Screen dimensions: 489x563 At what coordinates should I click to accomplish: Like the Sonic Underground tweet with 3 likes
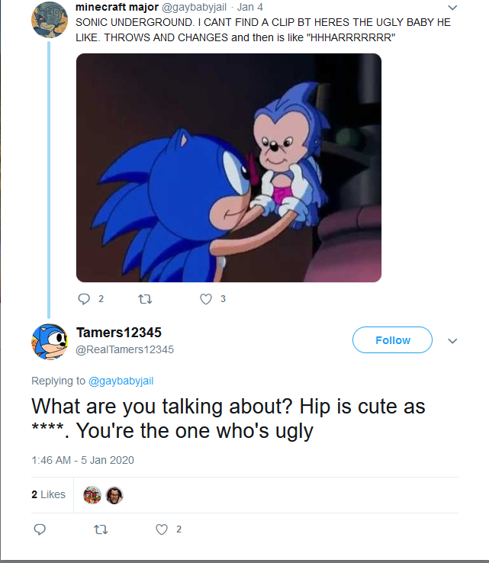[205, 299]
